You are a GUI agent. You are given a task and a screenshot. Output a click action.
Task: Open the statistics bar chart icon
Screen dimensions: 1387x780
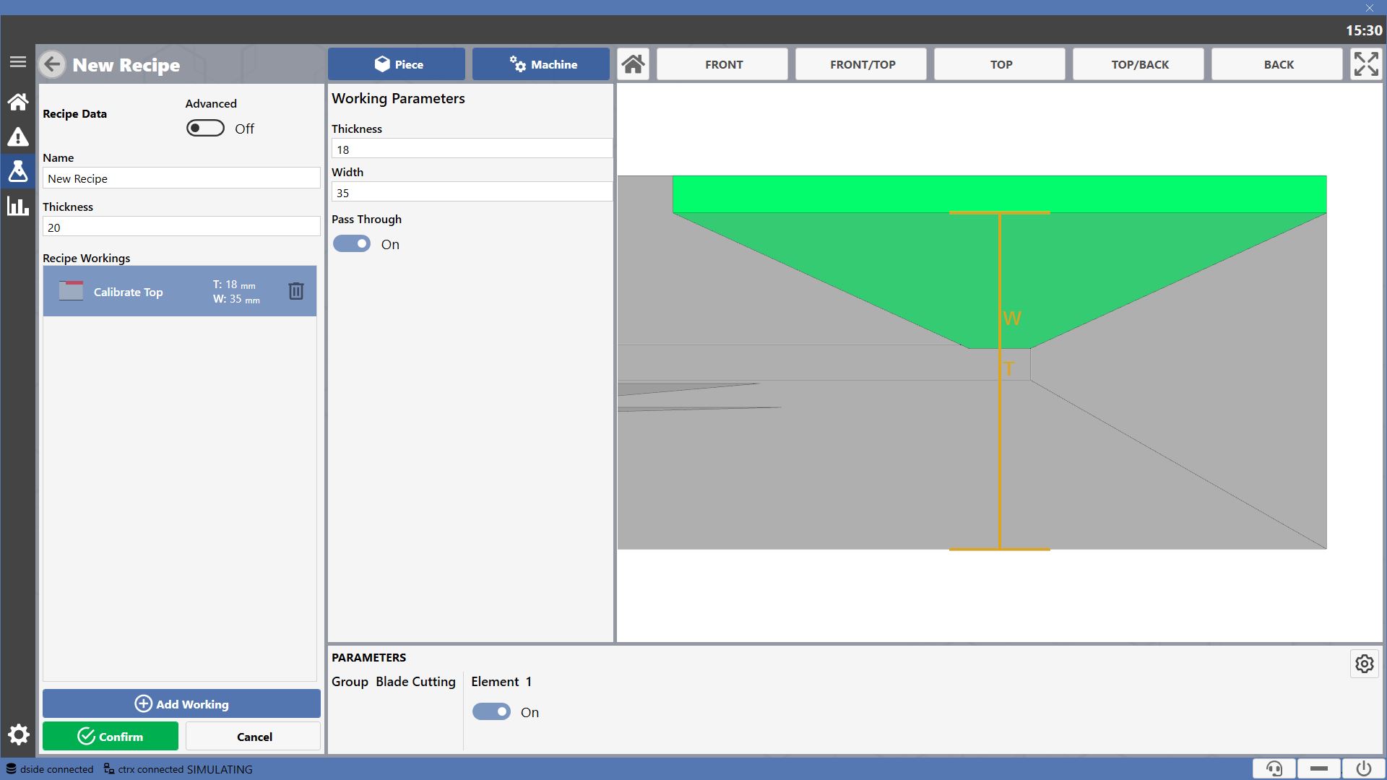tap(18, 206)
